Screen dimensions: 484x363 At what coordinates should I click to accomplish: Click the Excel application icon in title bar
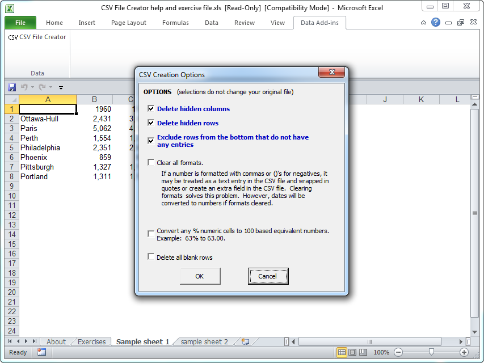10,9
